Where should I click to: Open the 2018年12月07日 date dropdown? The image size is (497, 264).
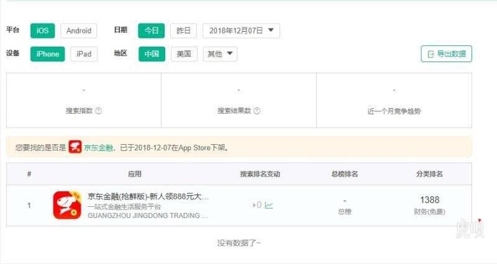pos(241,30)
